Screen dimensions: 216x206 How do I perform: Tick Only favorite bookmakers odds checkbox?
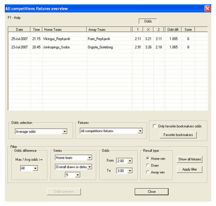coord(155,126)
